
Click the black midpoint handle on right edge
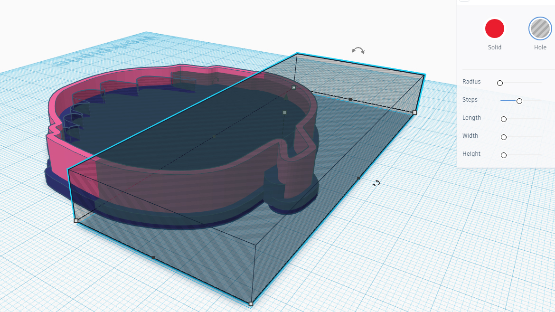pyautogui.click(x=358, y=178)
